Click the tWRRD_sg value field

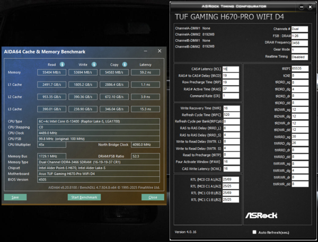click(x=300, y=137)
